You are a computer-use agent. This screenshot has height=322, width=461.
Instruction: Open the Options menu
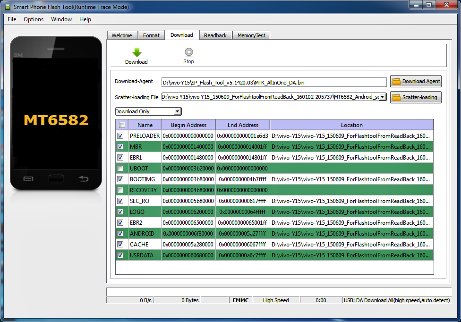33,19
